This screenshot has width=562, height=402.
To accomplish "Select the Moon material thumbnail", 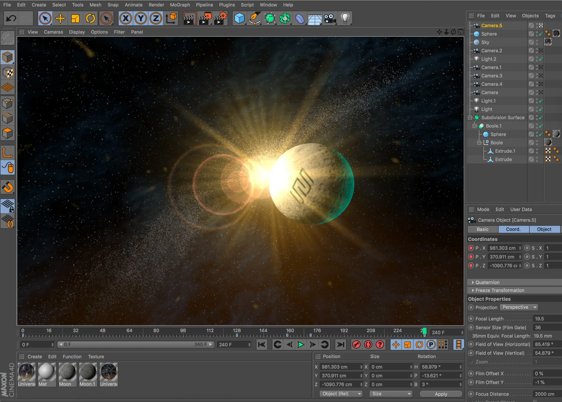I will 67,372.
